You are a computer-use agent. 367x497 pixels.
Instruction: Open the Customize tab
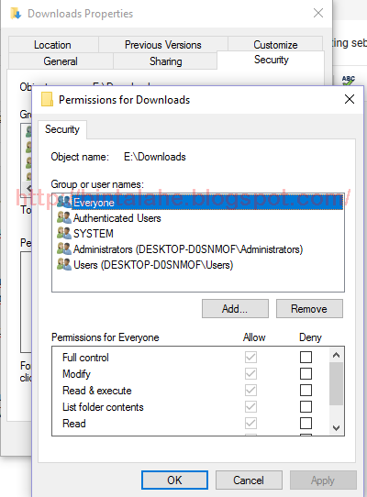[x=275, y=45]
